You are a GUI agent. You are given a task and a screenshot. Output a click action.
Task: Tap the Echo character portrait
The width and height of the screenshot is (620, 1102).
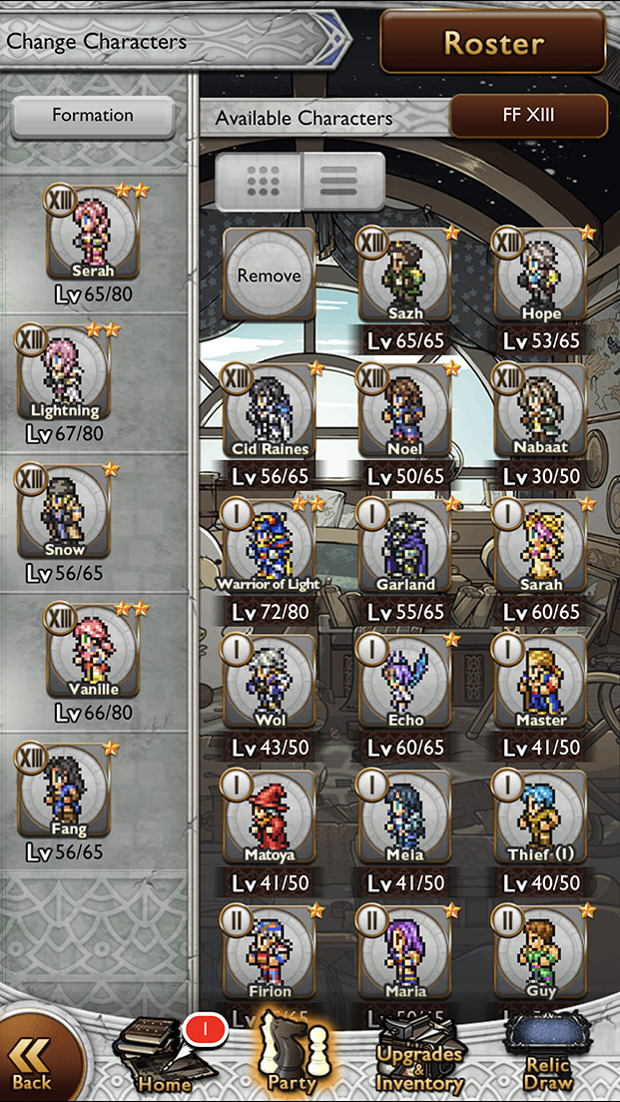click(405, 682)
